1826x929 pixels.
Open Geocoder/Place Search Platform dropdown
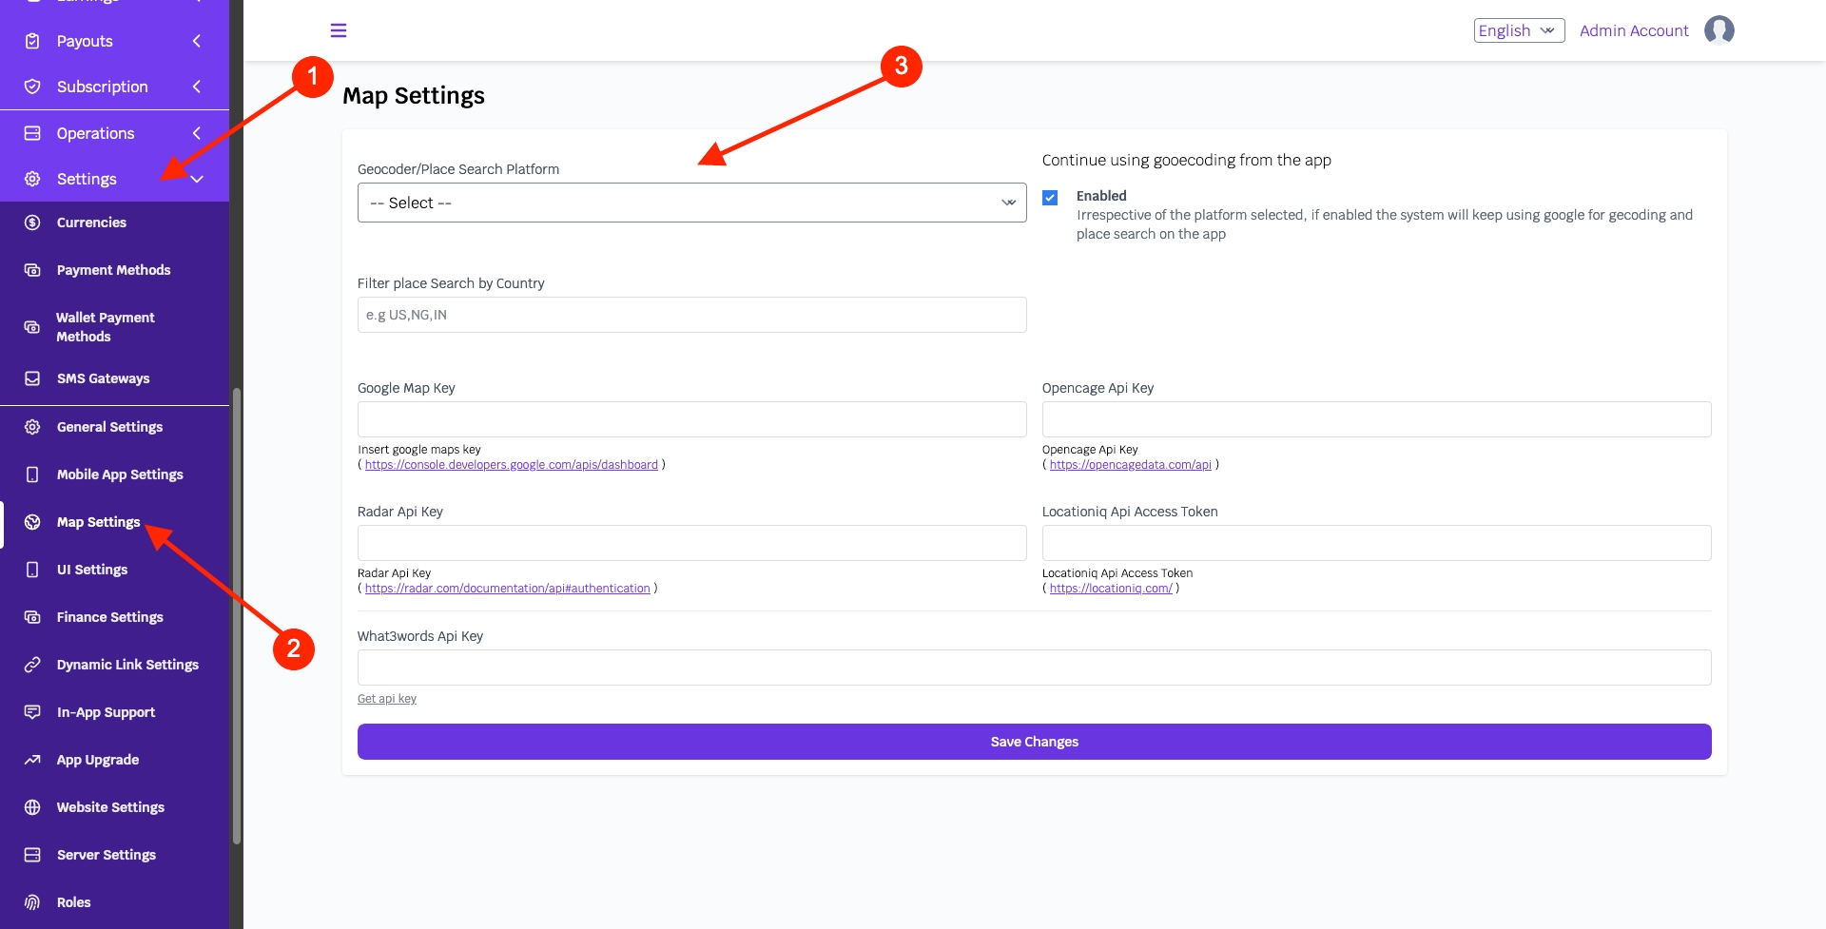tap(691, 203)
